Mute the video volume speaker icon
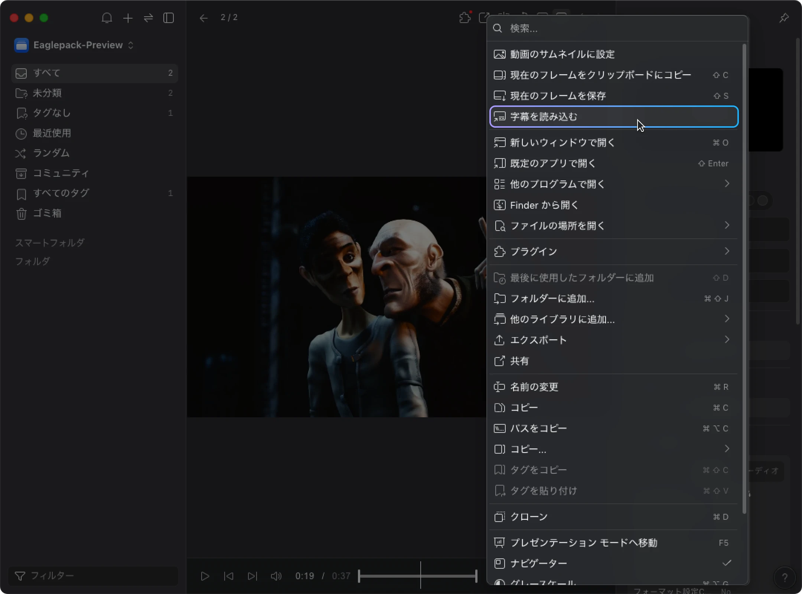 276,576
